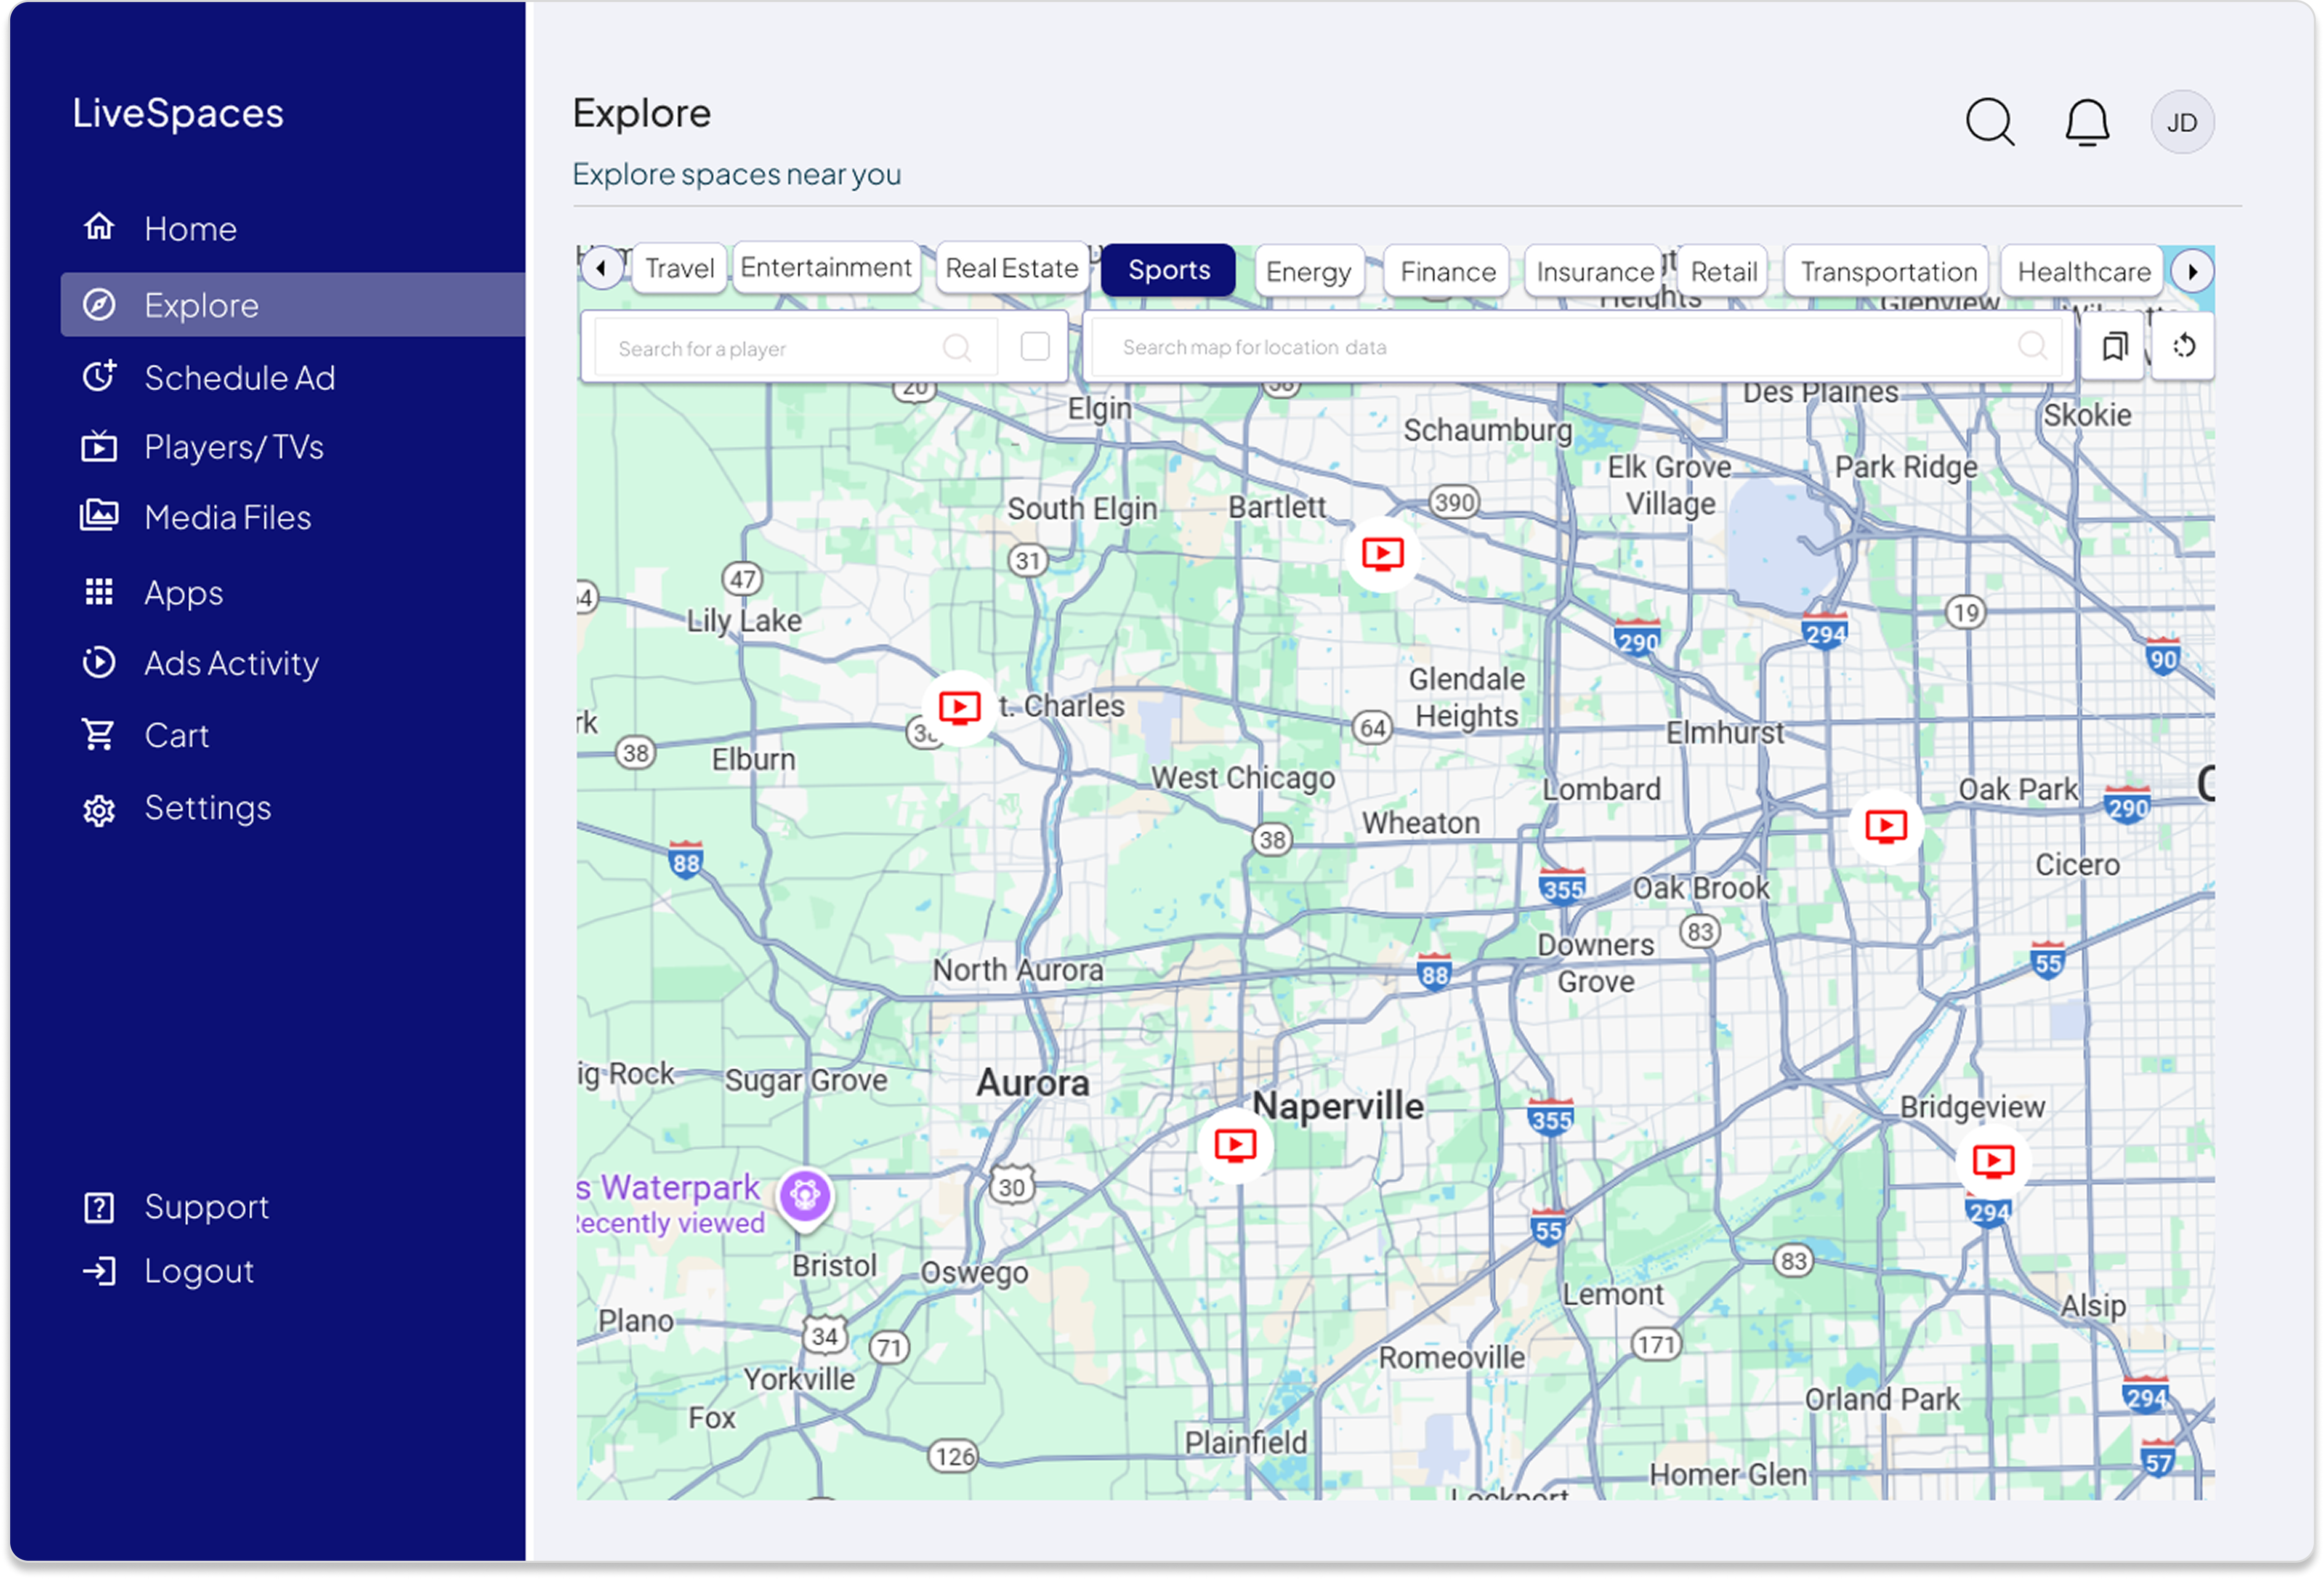Click the Aurora city label on map
The image size is (2324, 1579).
1032,1083
